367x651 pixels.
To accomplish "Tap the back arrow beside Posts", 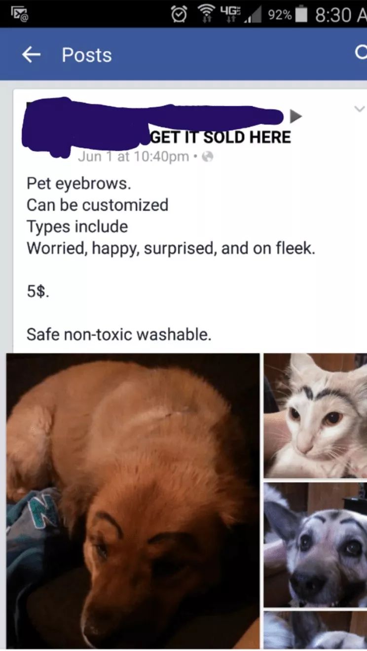I will (x=31, y=55).
